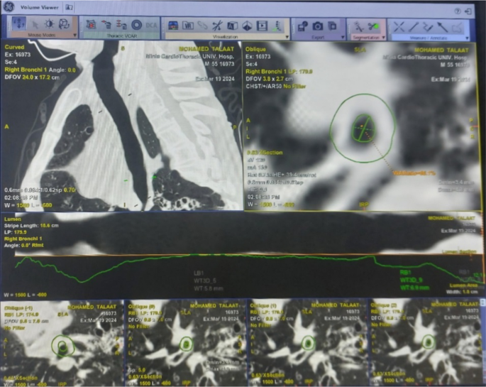Viewport: 486px width, 387px height.
Task: Click the DCA button
Action: click(x=151, y=25)
